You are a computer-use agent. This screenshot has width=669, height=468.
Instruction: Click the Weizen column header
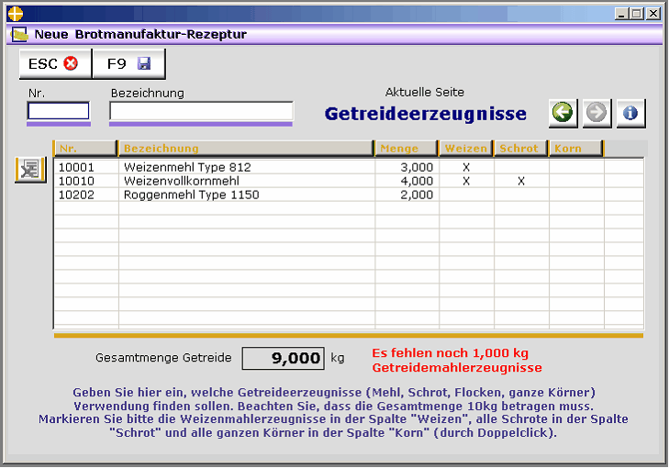(x=466, y=149)
